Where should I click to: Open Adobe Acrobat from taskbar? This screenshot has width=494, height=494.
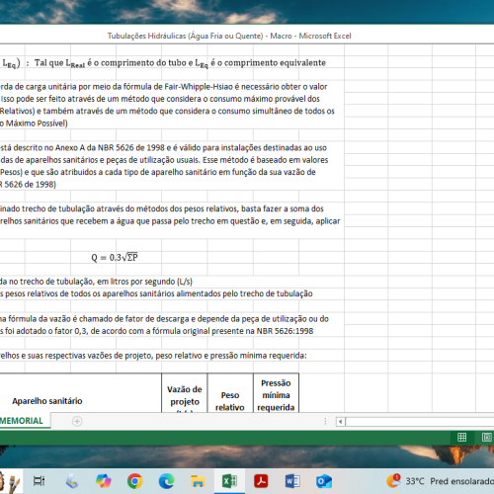(x=261, y=481)
